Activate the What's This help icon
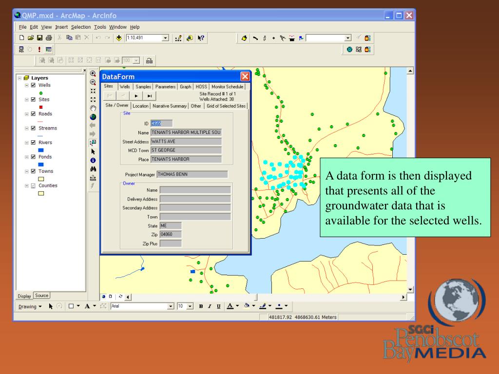 (x=201, y=38)
